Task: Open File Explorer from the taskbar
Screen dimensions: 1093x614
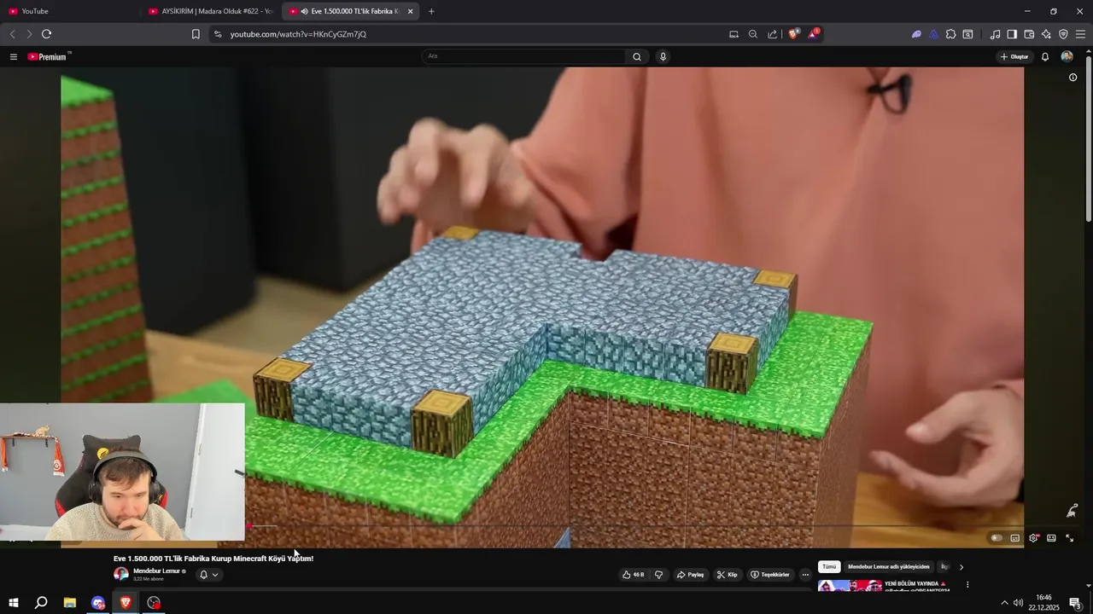Action: 70,603
